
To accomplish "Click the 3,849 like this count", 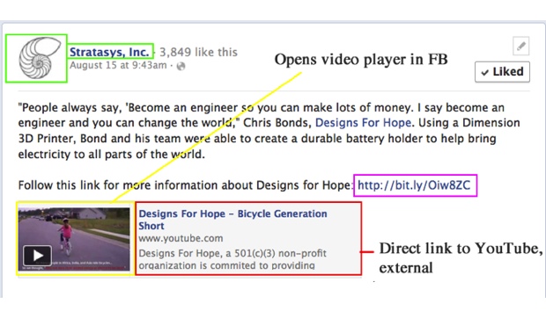I will click(198, 52).
